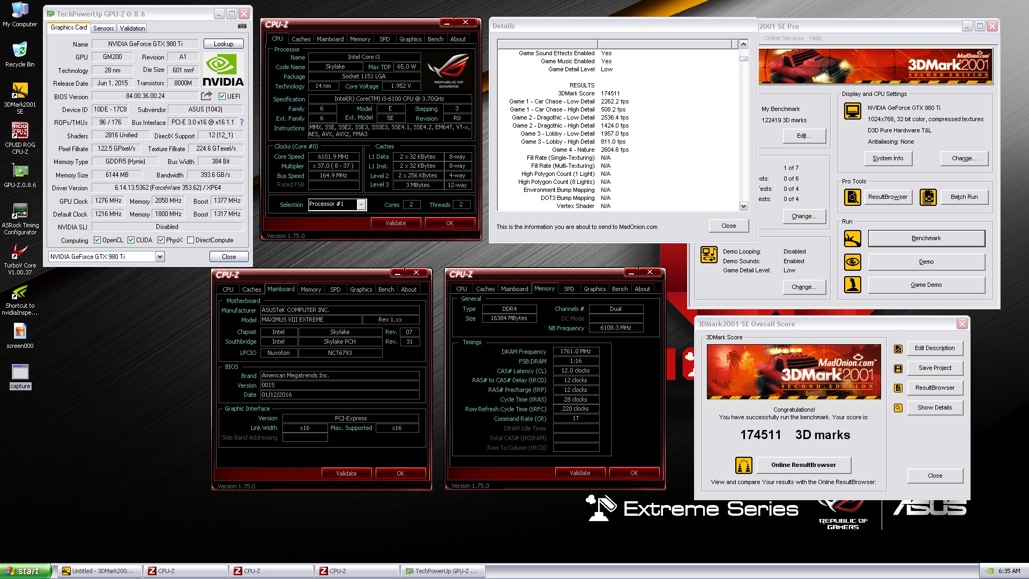Click 3DMark2001 banner in score window
The image size is (1029, 579).
point(793,372)
